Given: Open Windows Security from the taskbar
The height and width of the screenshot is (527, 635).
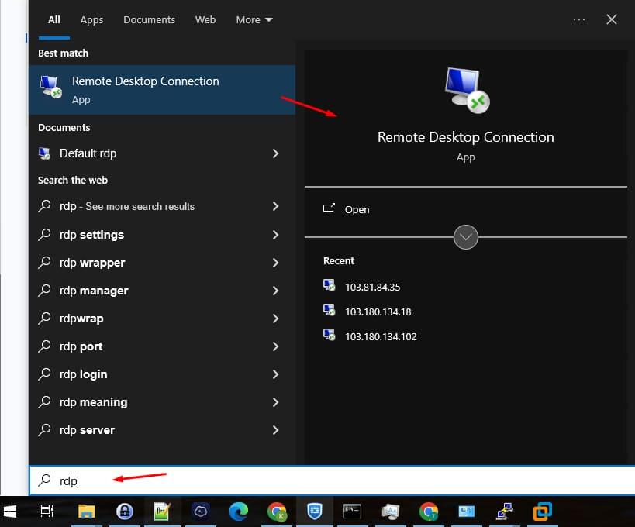Looking at the screenshot, I should pyautogui.click(x=313, y=511).
